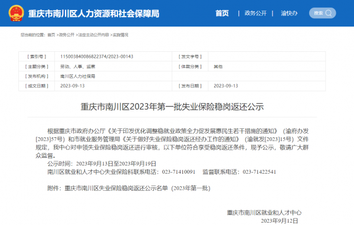Click the search magnifier icon
Image resolution: width=354 pixels, height=225 pixels.
[329, 13]
